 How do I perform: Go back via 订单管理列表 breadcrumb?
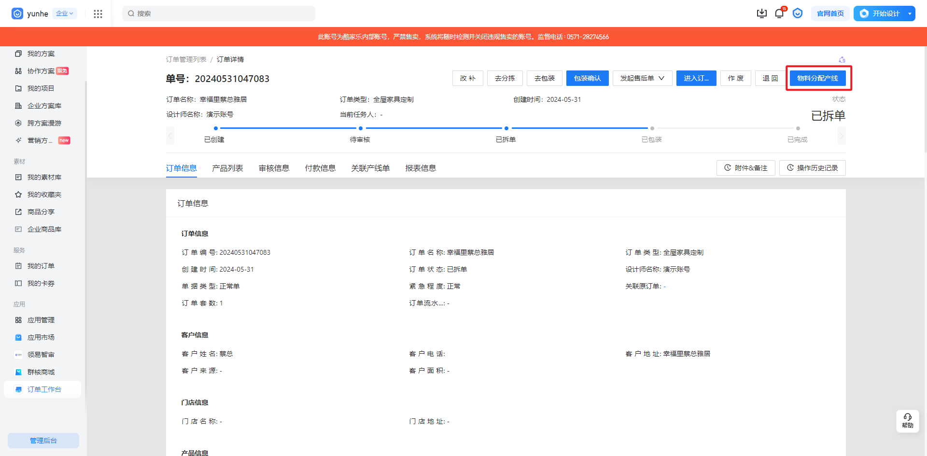point(186,59)
